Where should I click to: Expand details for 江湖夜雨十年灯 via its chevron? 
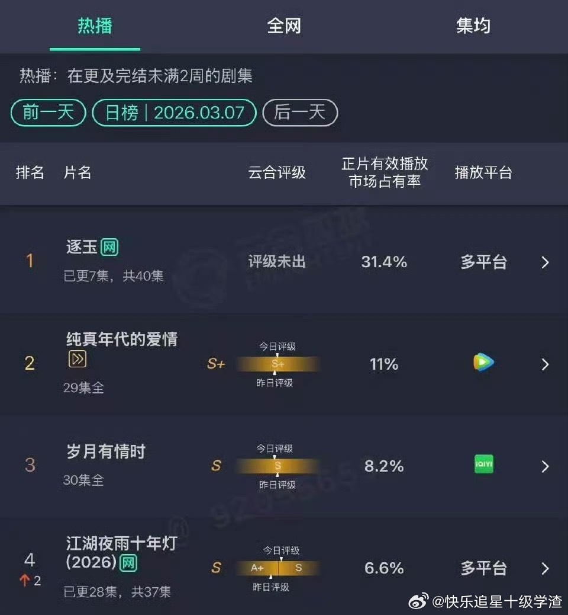pos(545,568)
